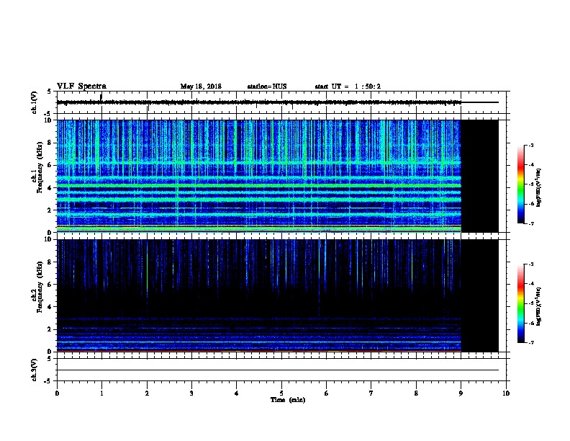Image resolution: width=570 pixels, height=441 pixels.
Task: Click the "-7" label on ch.1 color bar
Action: (x=530, y=223)
